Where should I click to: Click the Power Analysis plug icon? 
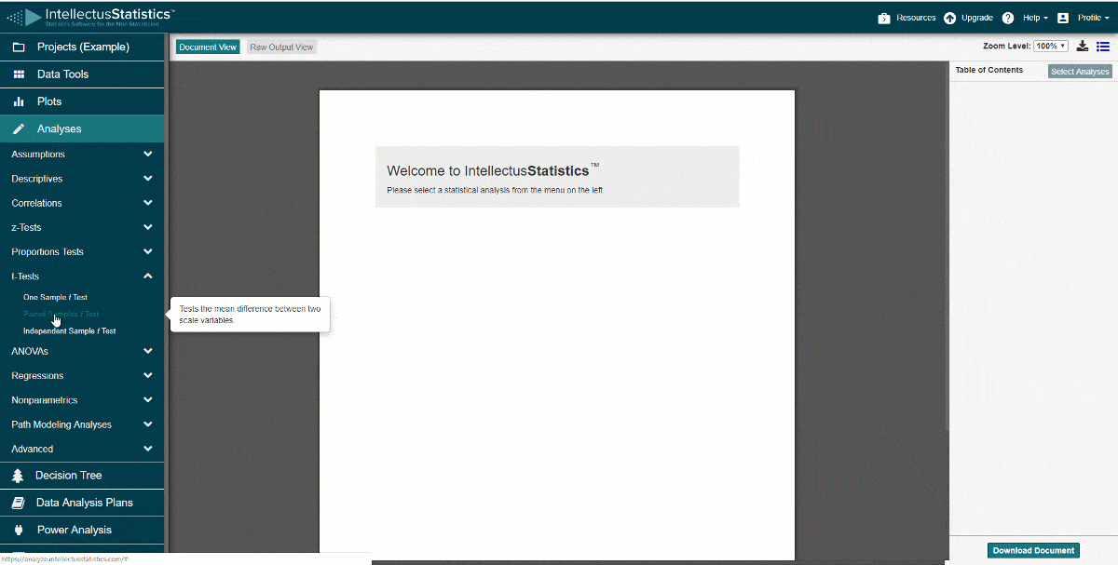tap(18, 531)
